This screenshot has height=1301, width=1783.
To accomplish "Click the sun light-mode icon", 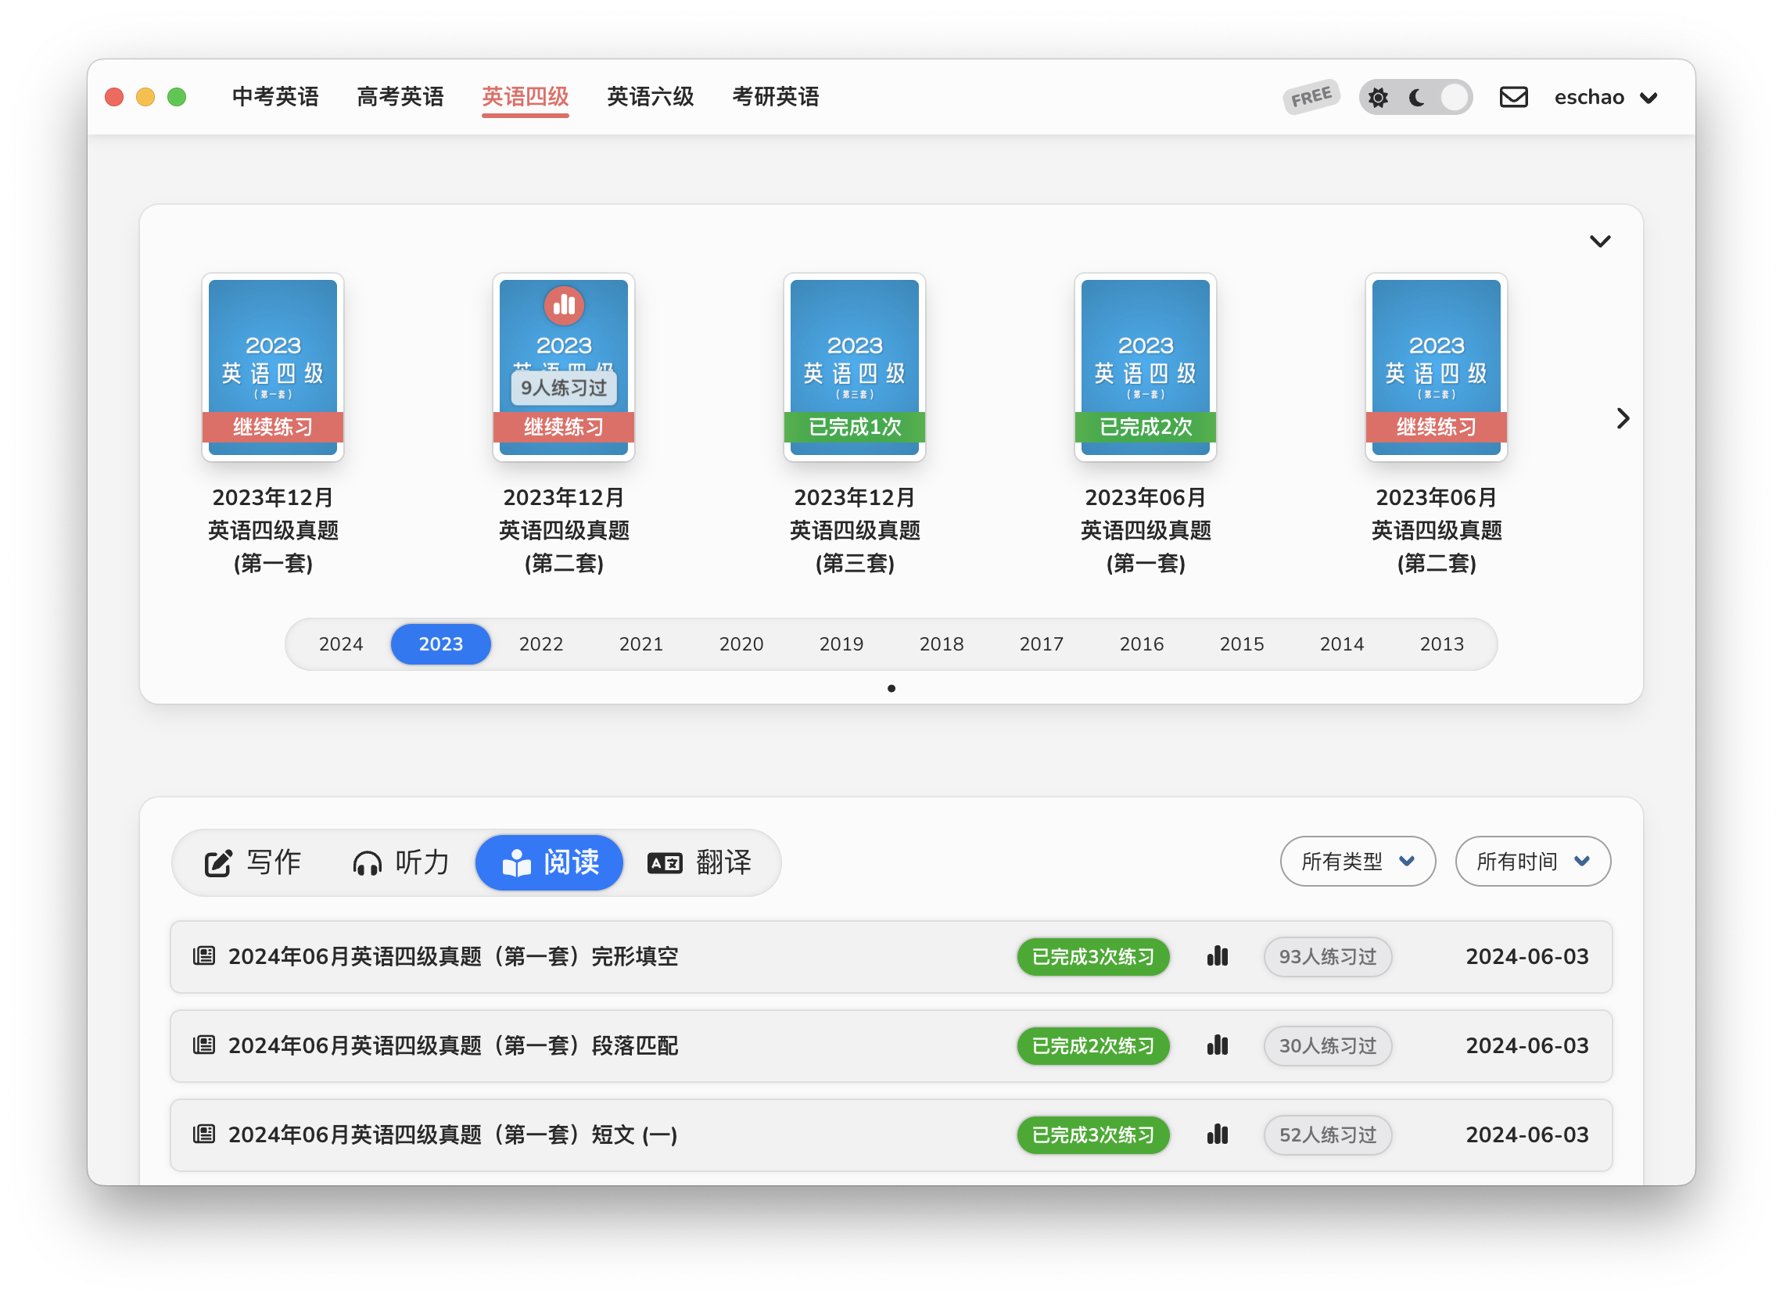I will pyautogui.click(x=1377, y=97).
